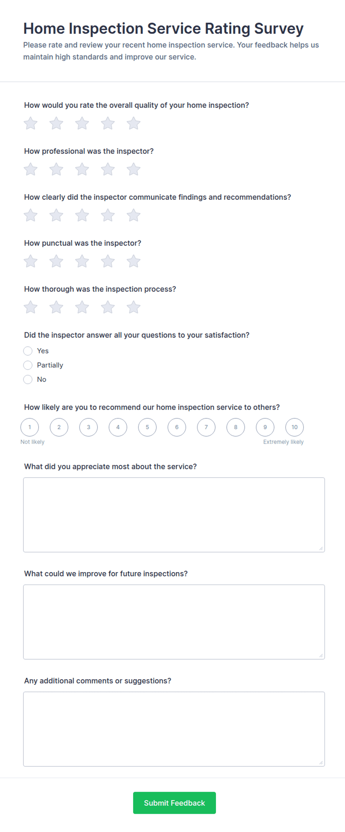Click the additional comments text area
The image size is (345, 832).
174,729
